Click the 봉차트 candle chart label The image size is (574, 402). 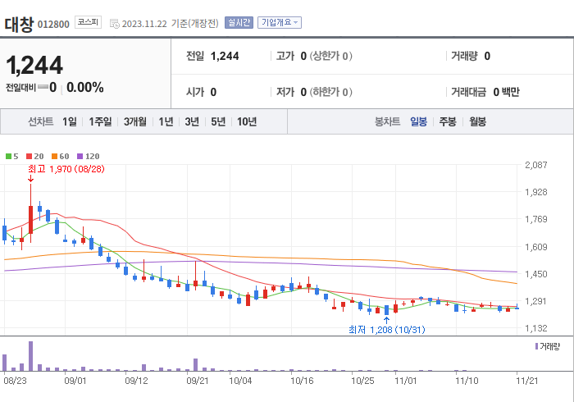click(x=387, y=121)
